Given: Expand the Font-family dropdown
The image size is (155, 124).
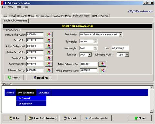Looking at the screenshot, I should point(120,34).
